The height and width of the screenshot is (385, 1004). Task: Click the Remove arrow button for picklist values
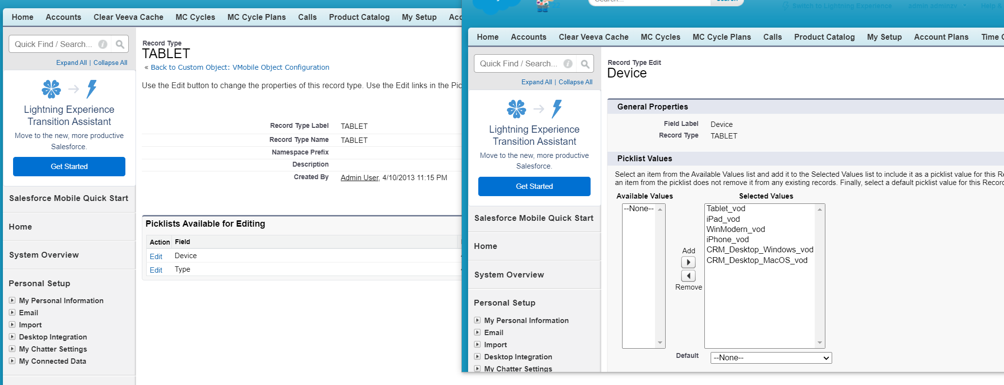(688, 276)
